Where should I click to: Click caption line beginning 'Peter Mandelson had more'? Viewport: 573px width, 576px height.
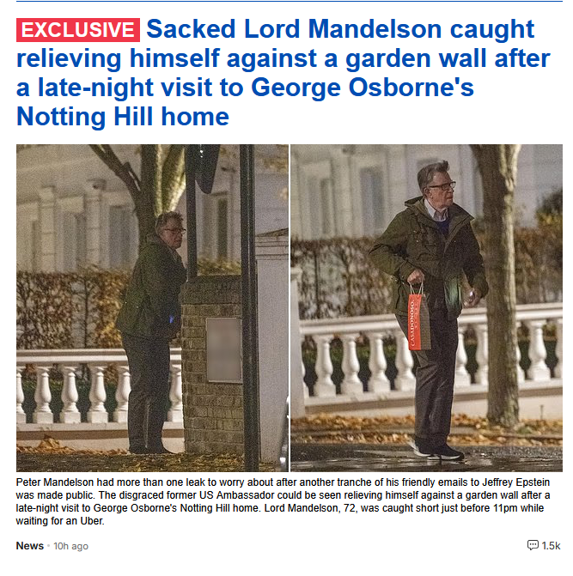(x=283, y=482)
